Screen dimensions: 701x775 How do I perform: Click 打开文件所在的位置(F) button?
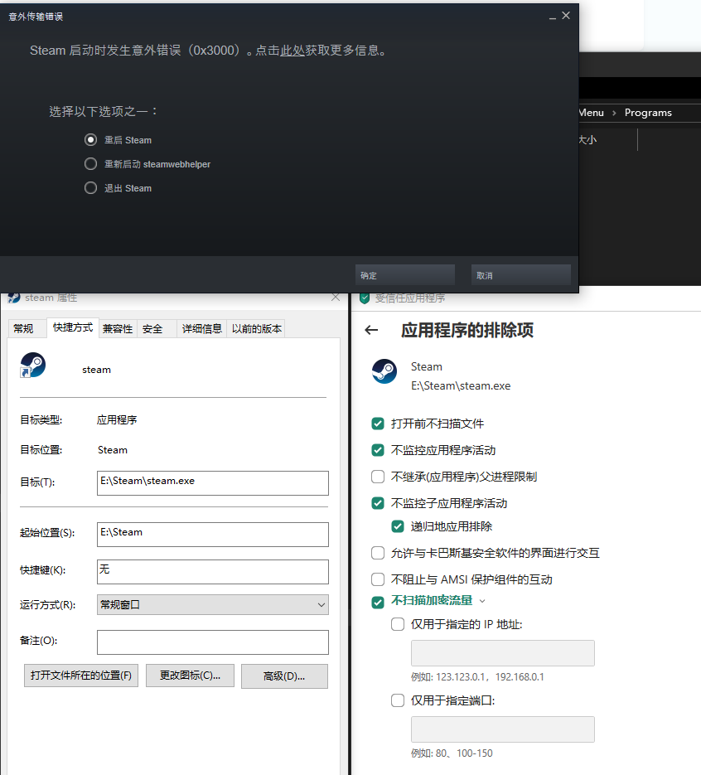[x=81, y=676]
